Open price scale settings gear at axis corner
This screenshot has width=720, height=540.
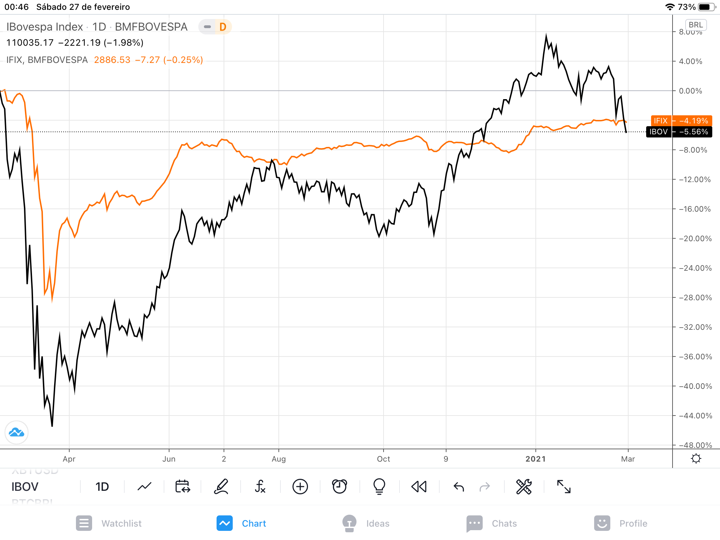[696, 458]
